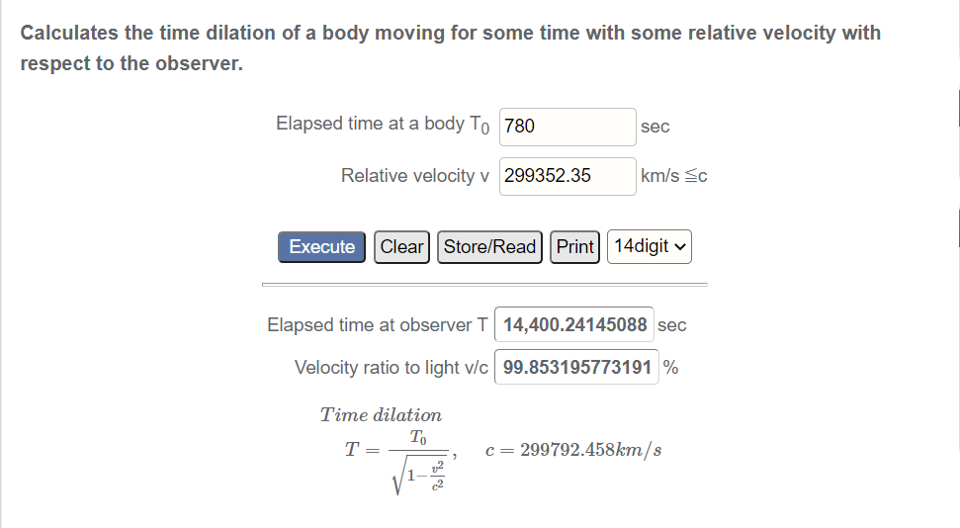Expand the 14digit precision dropdown
This screenshot has width=960, height=528.
650,247
